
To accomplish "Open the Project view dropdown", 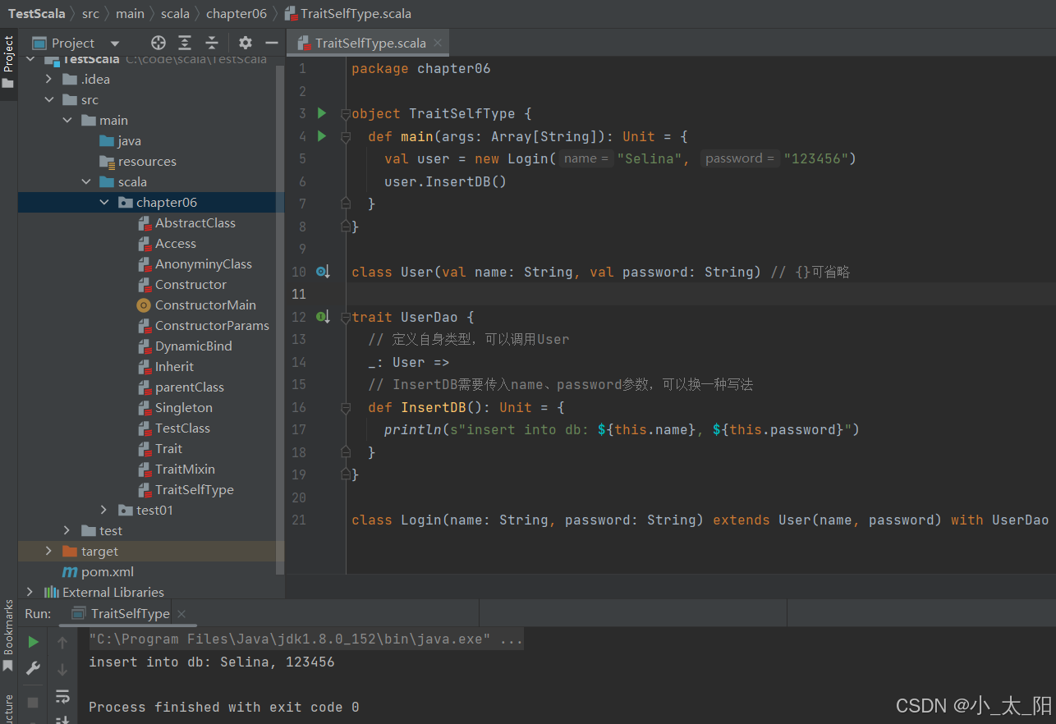I will pyautogui.click(x=114, y=44).
